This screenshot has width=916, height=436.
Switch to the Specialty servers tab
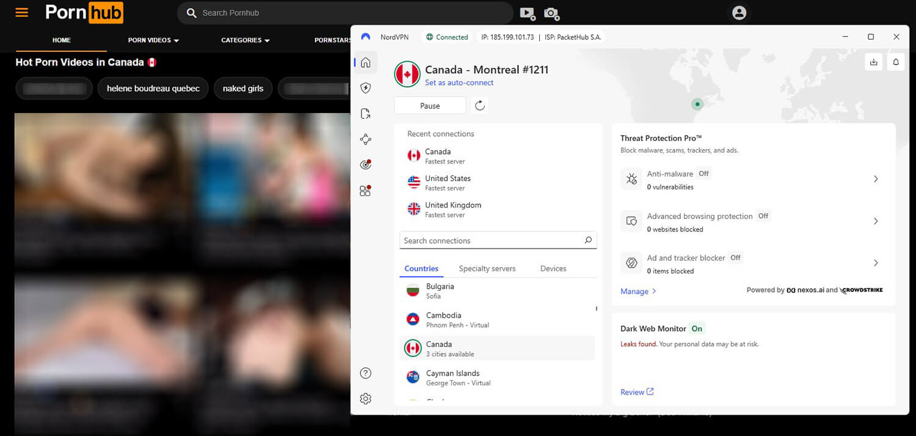[487, 269]
